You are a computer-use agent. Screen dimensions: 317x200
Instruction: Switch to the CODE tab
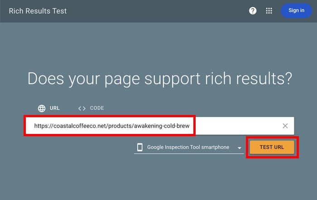91,108
